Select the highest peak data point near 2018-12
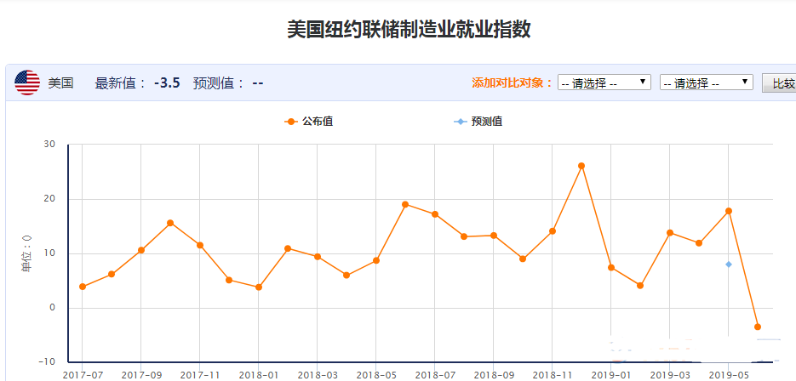The height and width of the screenshot is (381, 796). coord(581,166)
